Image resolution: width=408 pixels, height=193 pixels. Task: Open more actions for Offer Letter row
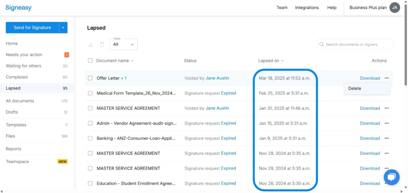point(387,78)
